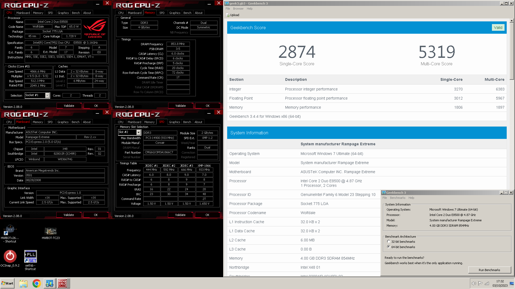Open Browser menu in Geekbench window
Viewport: 515px width, 289px height.
[238, 9]
